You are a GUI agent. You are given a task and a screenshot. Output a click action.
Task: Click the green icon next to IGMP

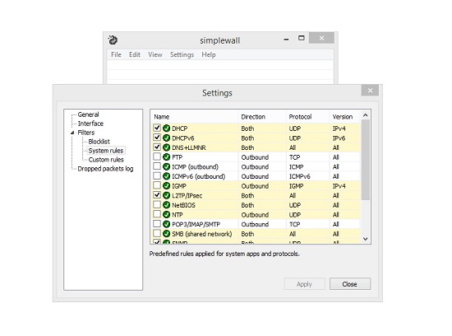coord(166,186)
